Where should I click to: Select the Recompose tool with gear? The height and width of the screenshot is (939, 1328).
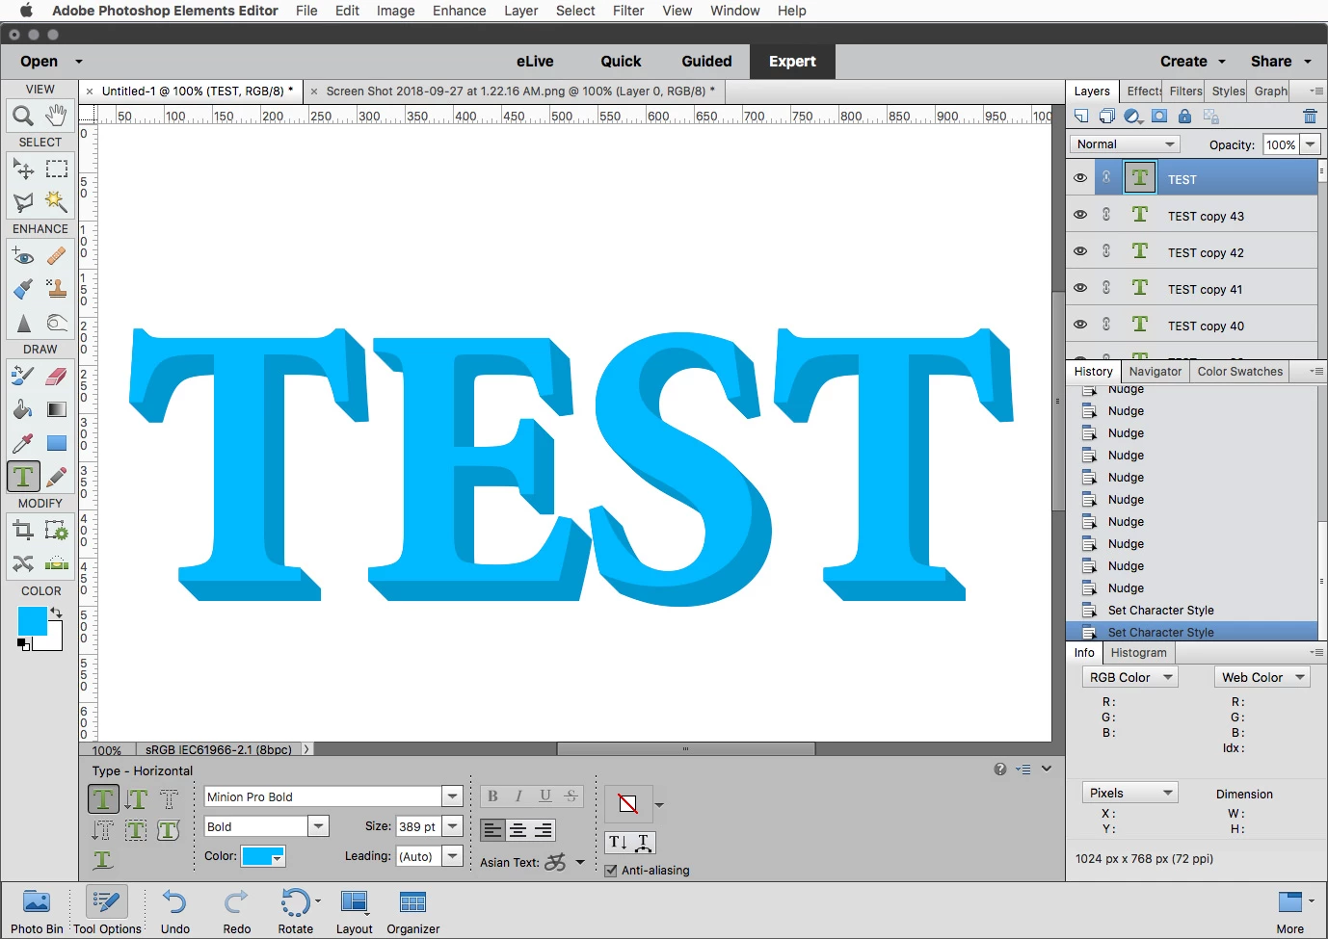coord(57,530)
